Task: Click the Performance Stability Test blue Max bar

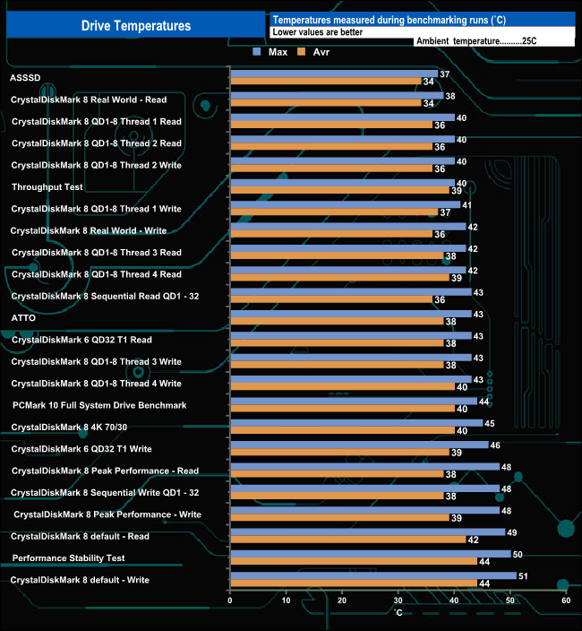Action: click(x=371, y=554)
